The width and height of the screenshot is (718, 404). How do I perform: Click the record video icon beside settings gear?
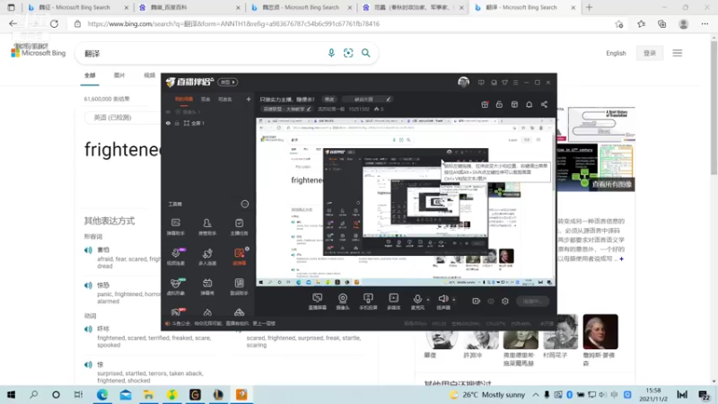pyautogui.click(x=477, y=301)
